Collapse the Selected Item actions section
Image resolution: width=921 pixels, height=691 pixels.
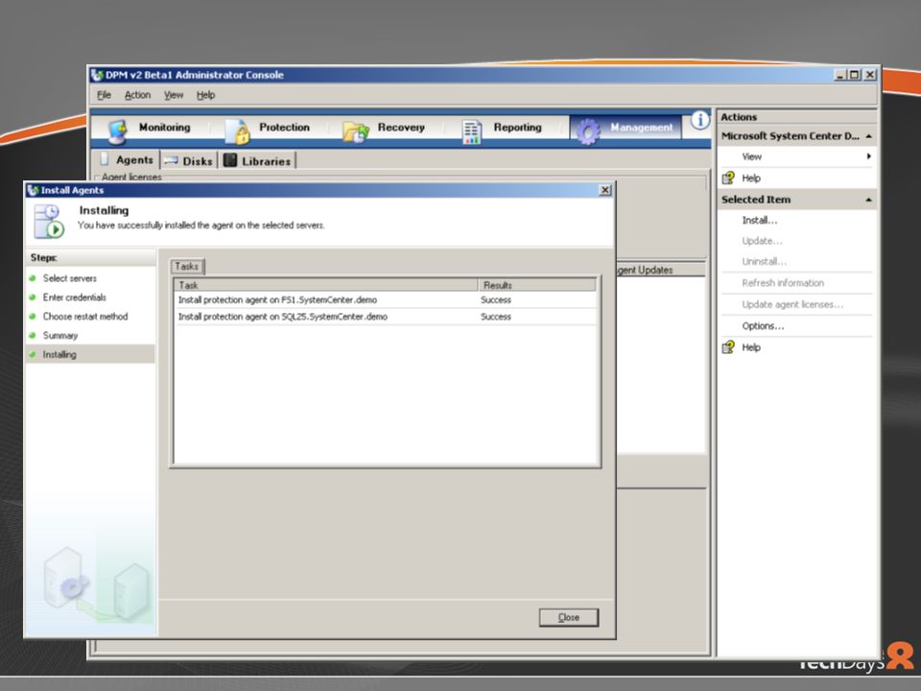point(869,200)
